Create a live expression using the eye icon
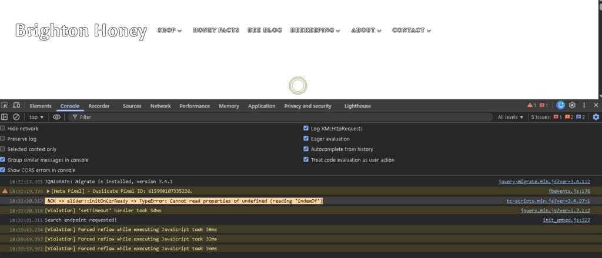 [x=56, y=117]
